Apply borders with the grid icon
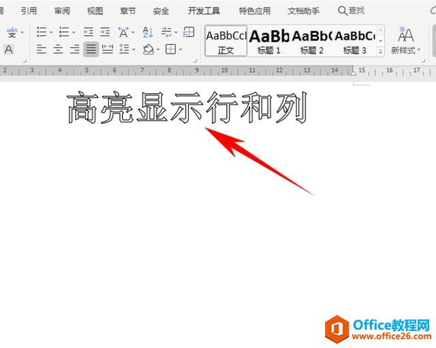436x348 pixels. click(170, 50)
